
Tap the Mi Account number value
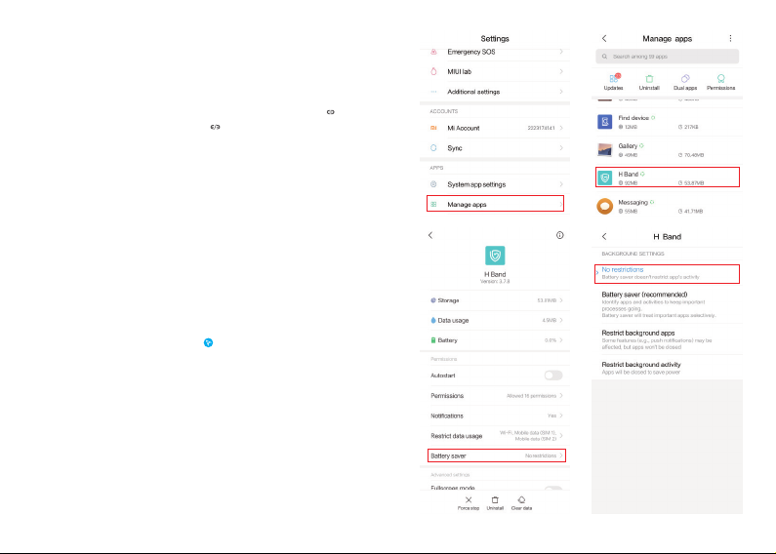click(541, 128)
